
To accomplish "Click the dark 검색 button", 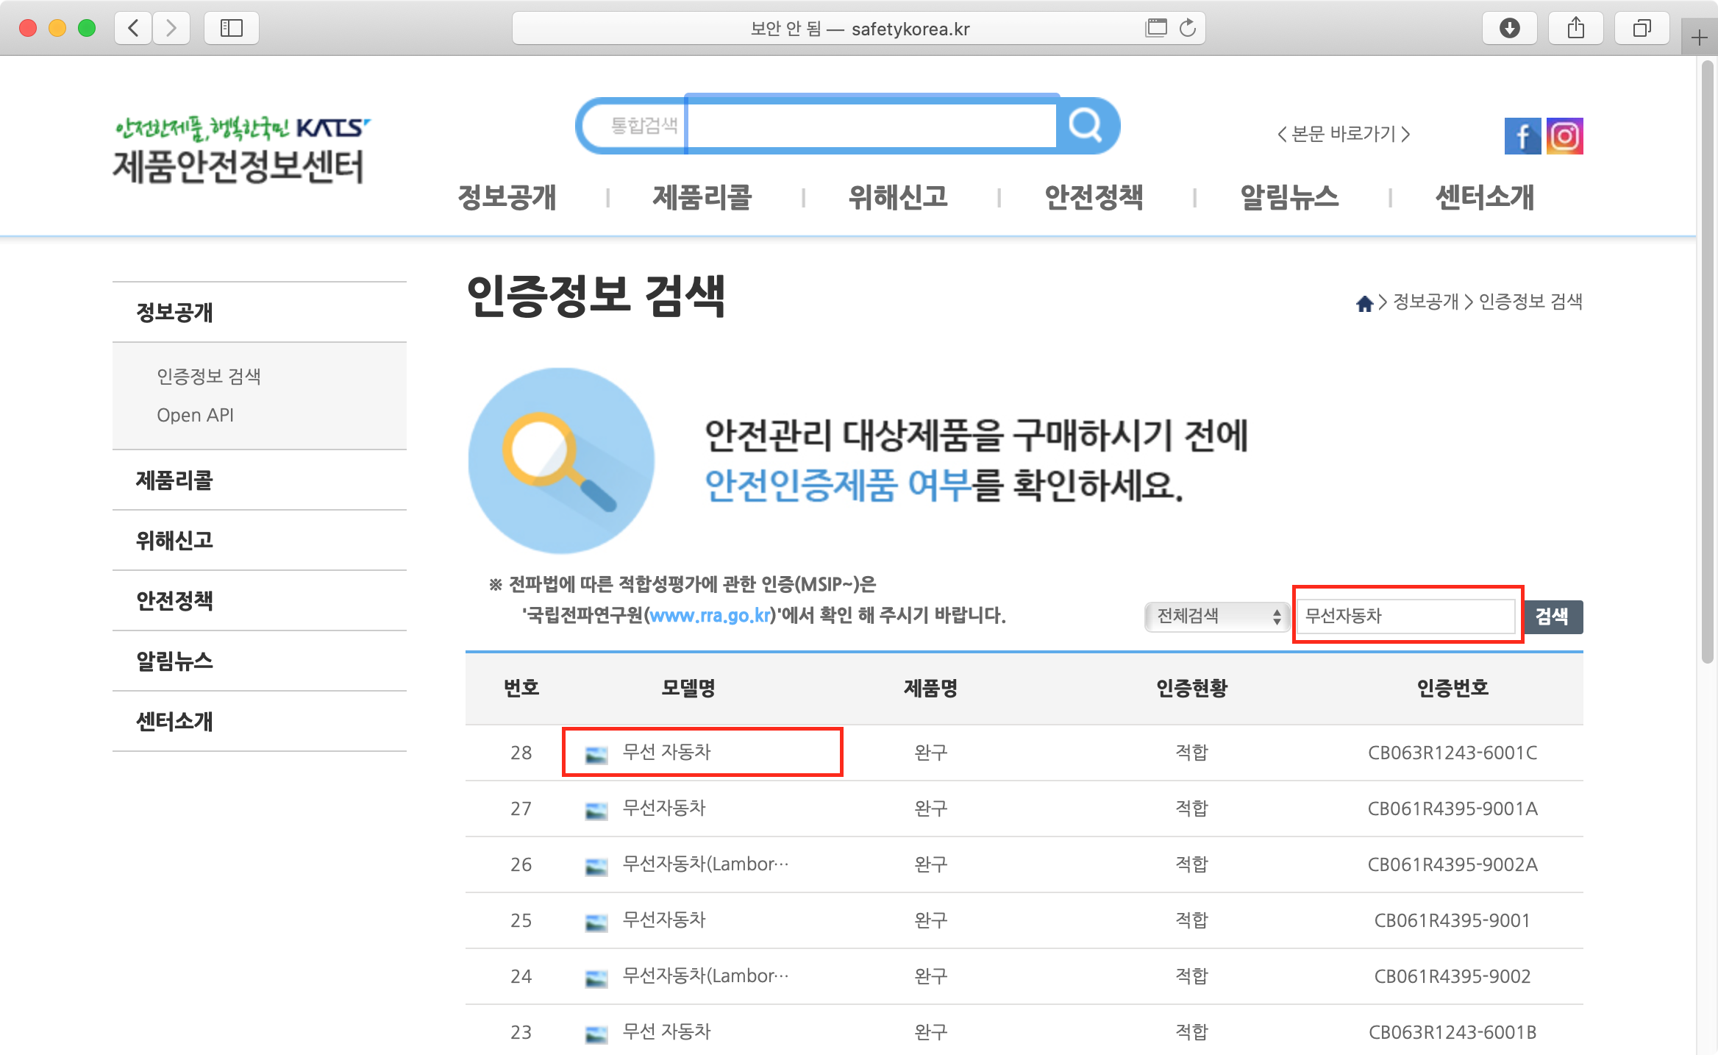I will click(1553, 617).
